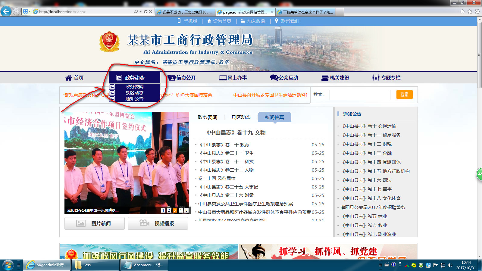Screen dimensions: 482x271
Task: Switch to 政务要闻 news tab
Action: pos(208,117)
